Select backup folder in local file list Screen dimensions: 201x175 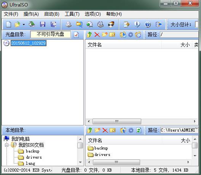(101, 148)
